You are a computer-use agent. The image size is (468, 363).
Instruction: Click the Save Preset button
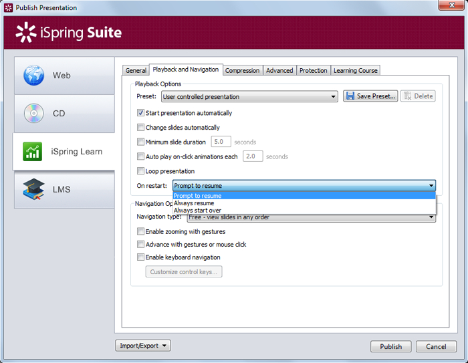coord(370,96)
